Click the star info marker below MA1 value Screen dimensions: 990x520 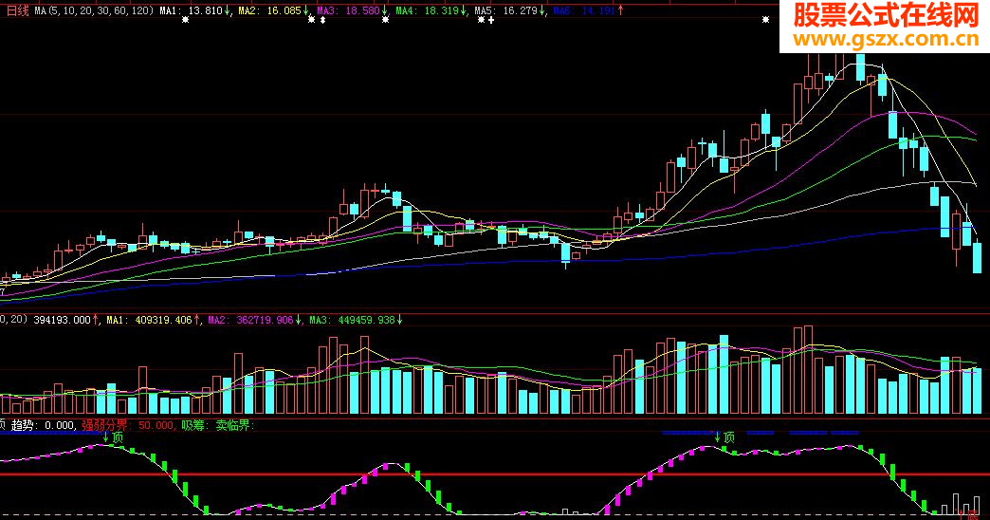tap(185, 20)
